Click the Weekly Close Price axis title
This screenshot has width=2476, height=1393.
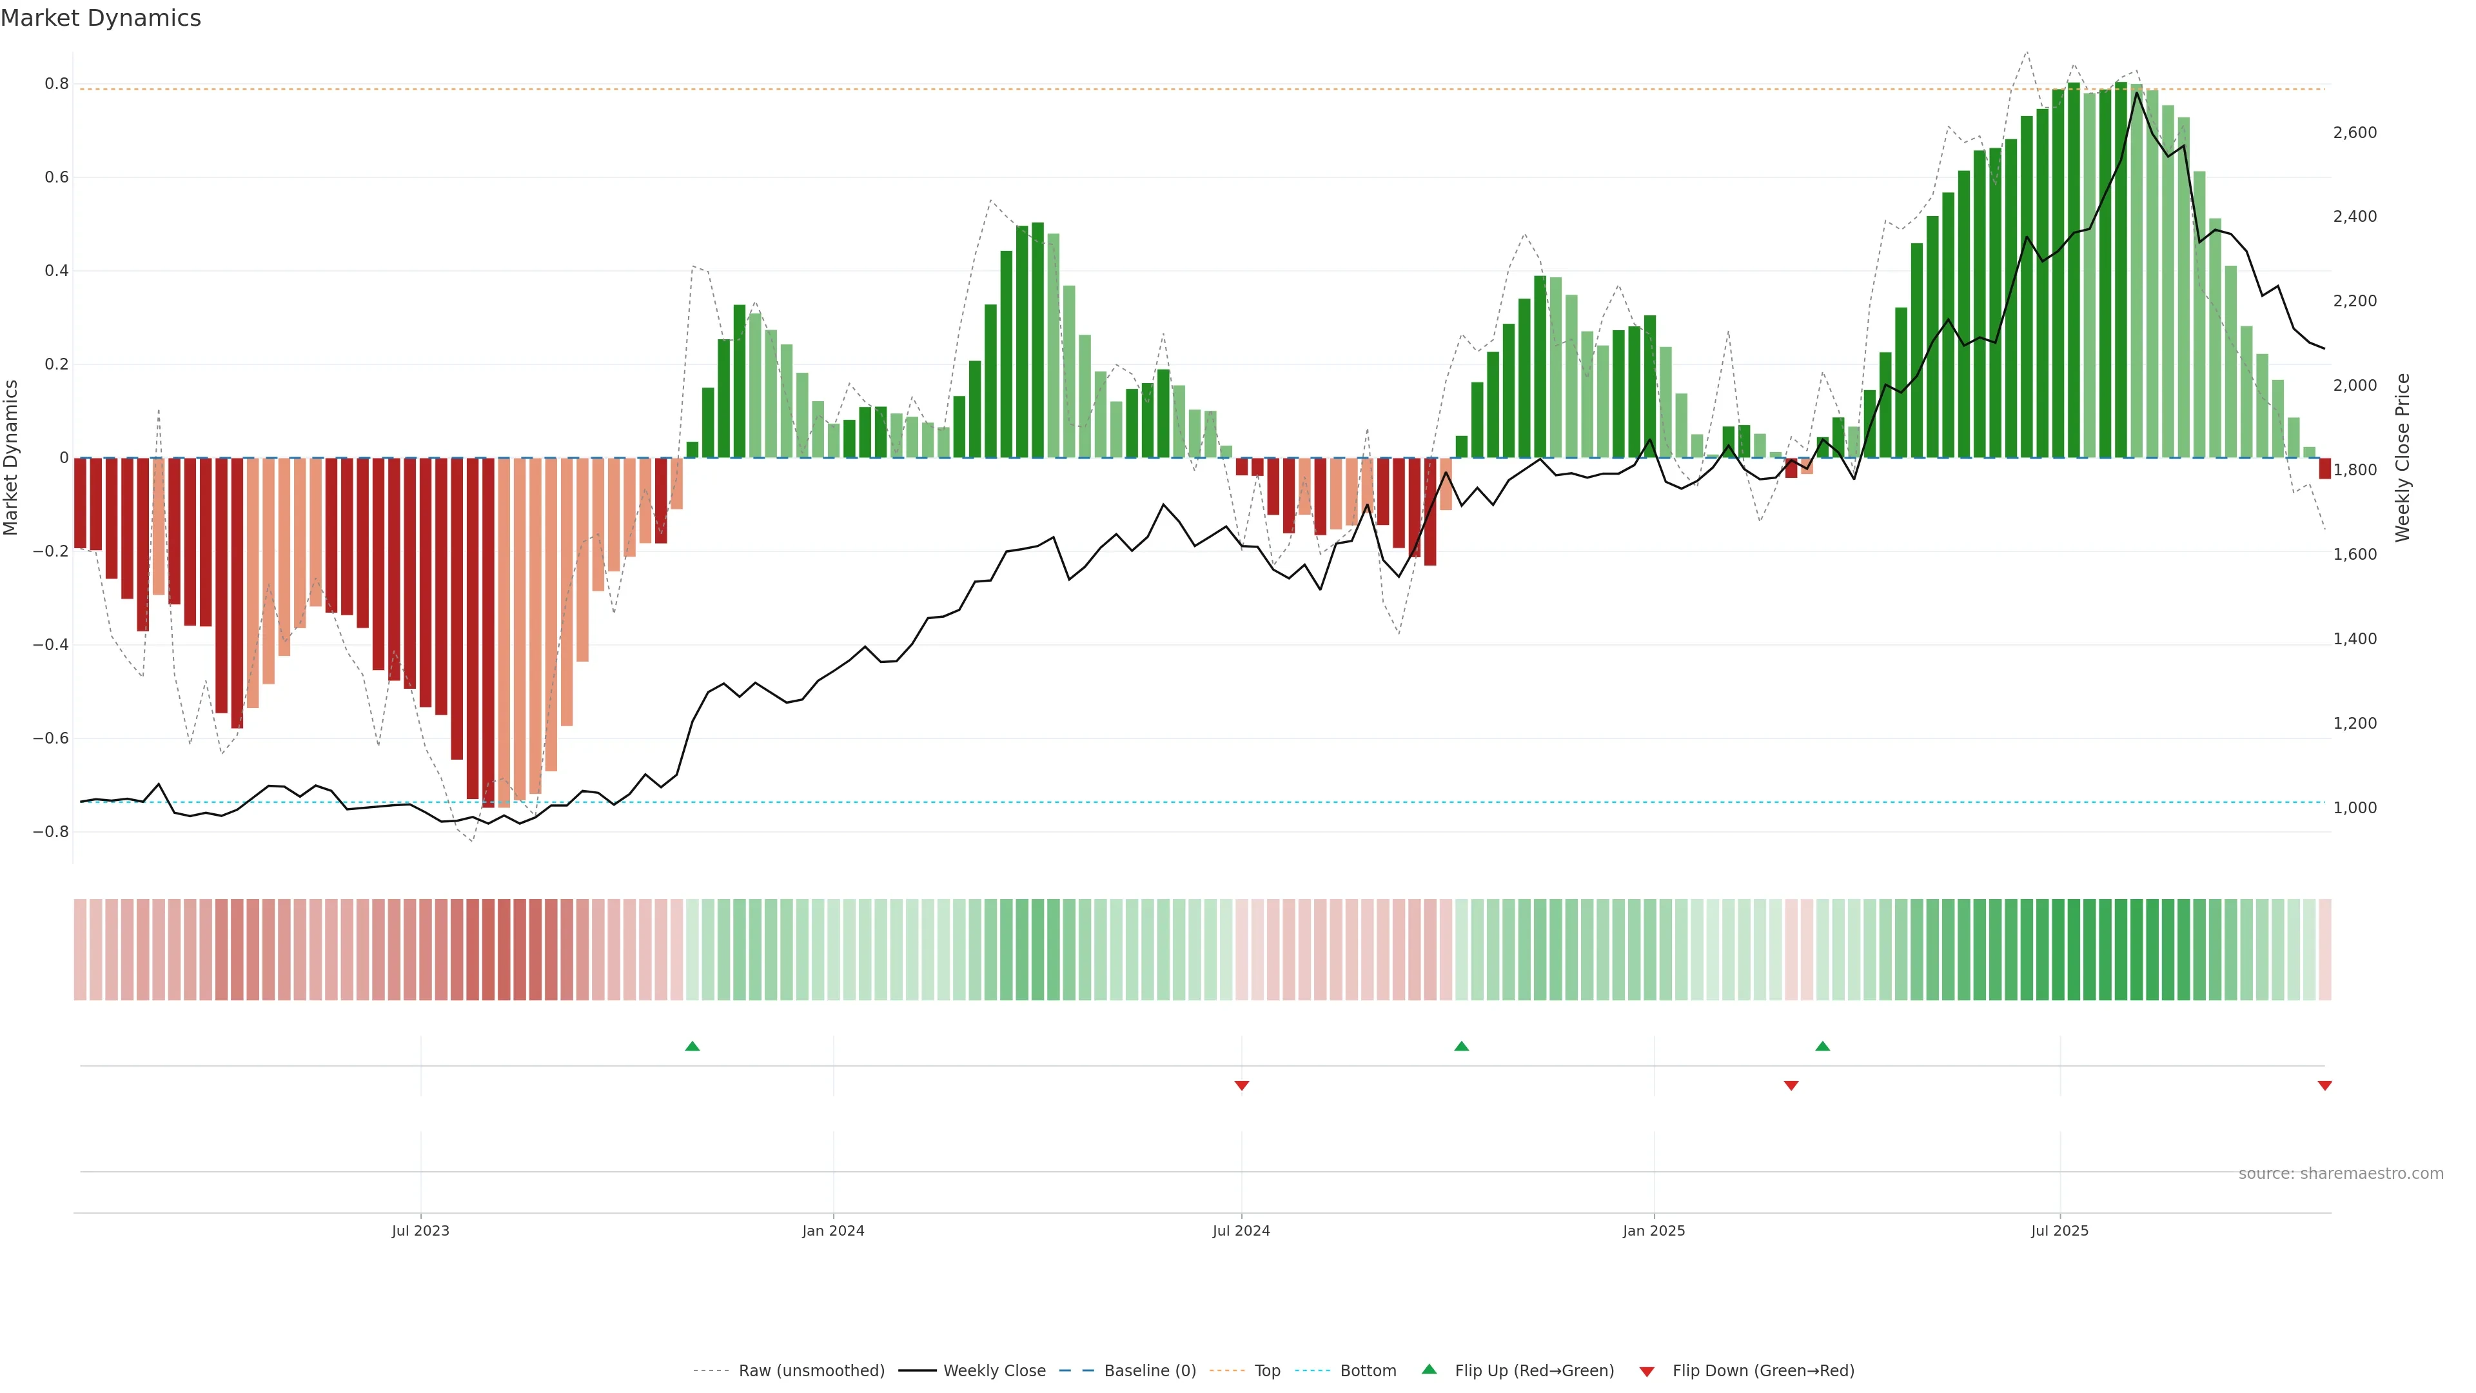pyautogui.click(x=2403, y=458)
